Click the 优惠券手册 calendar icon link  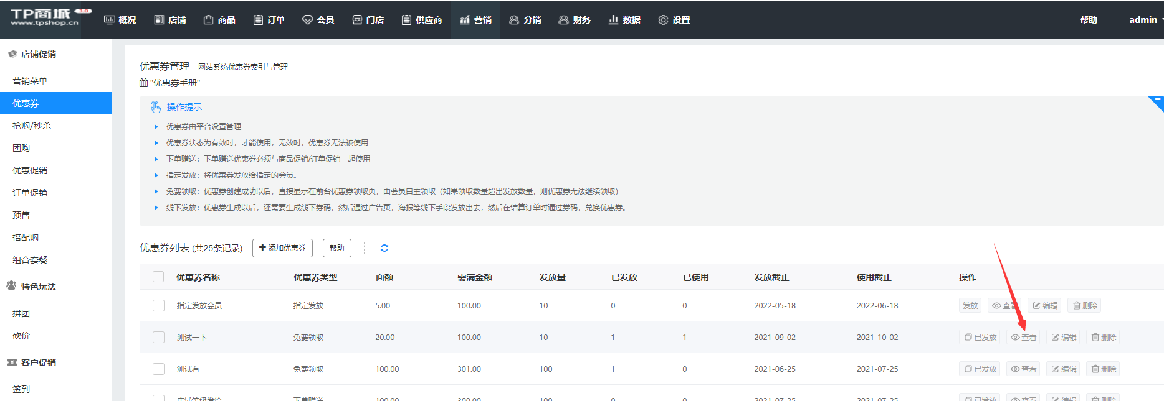coord(144,83)
